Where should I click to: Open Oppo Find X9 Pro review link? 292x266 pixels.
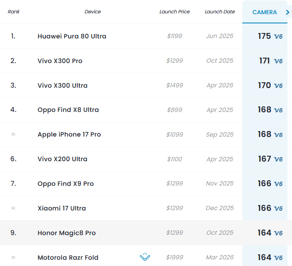pyautogui.click(x=66, y=184)
